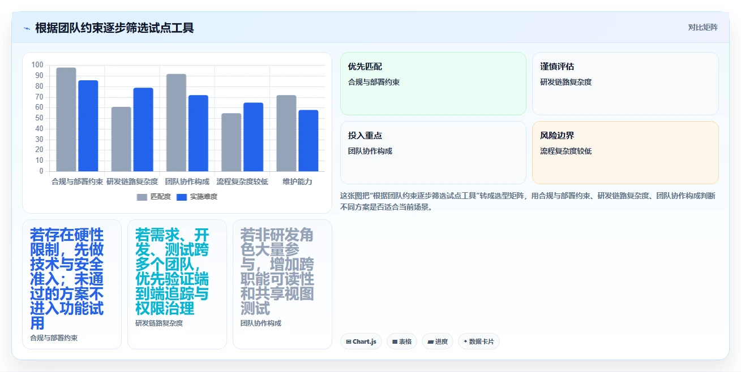This screenshot has height=372, width=741.
Task: Click the x-axis label 研发链路复杂度
Action: click(132, 181)
